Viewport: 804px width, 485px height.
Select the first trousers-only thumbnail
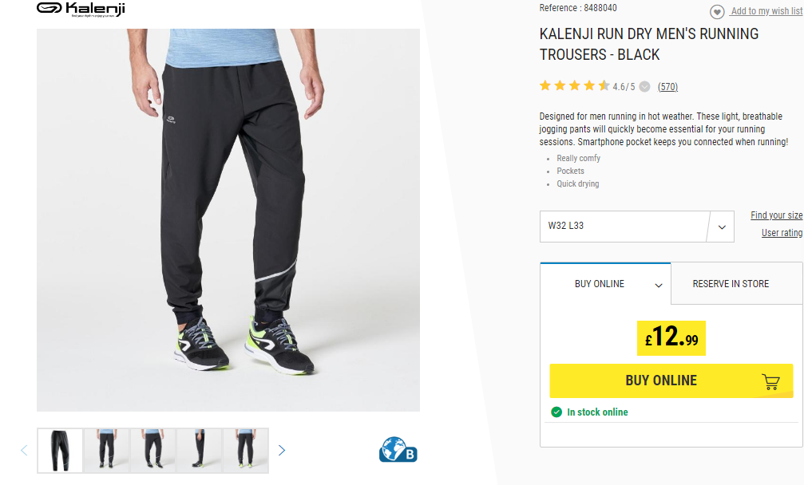(x=60, y=451)
